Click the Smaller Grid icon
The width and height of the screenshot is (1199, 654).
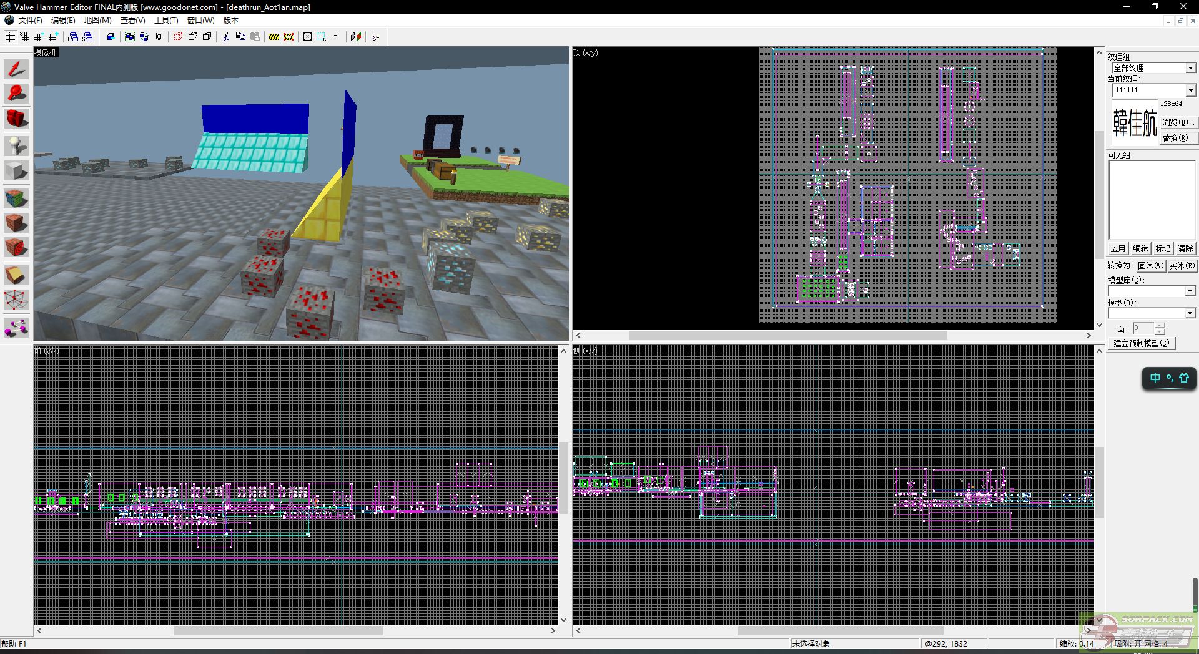pyautogui.click(x=39, y=37)
